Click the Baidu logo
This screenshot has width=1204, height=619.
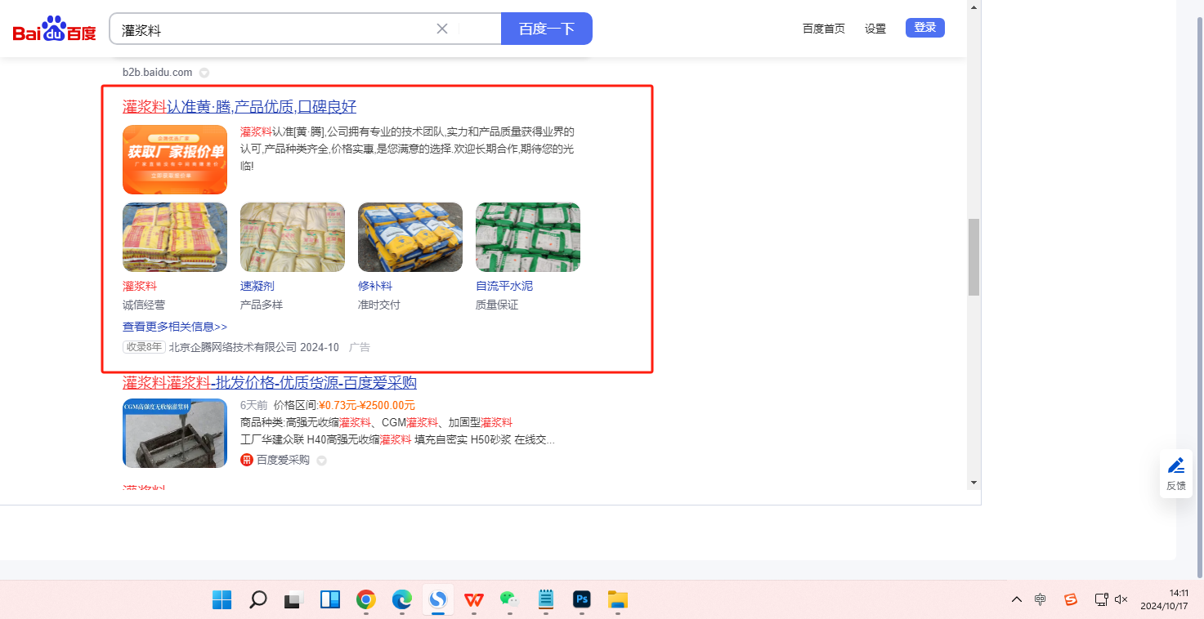(55, 29)
